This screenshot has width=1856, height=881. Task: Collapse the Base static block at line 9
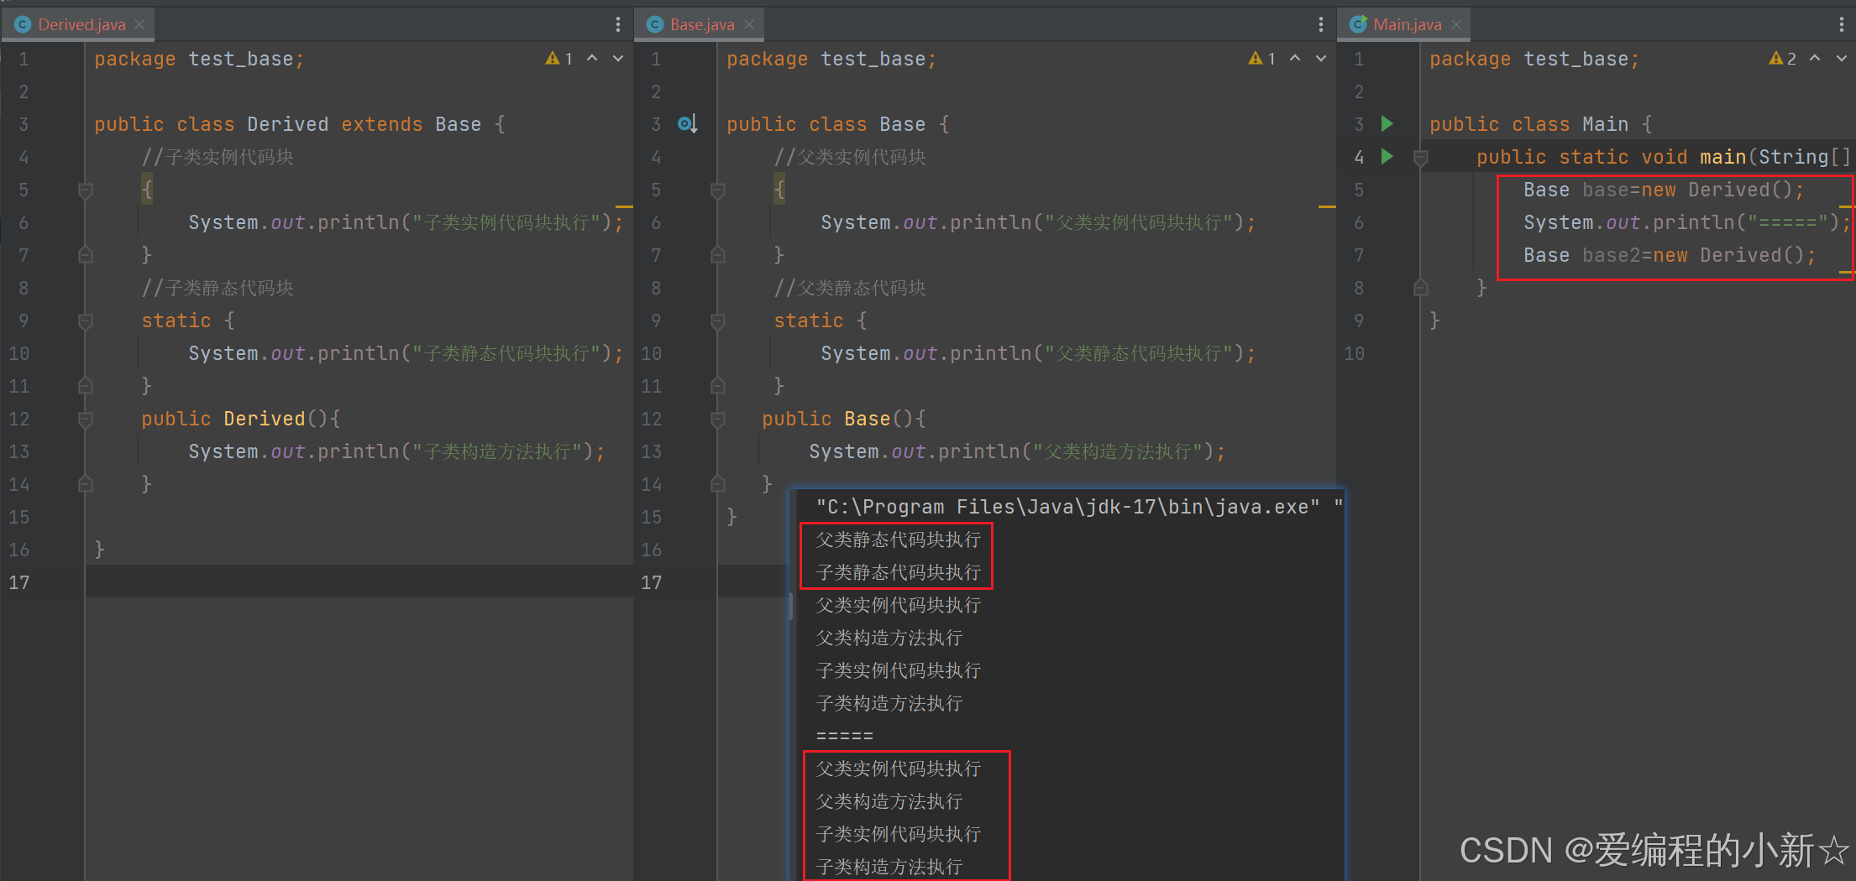pyautogui.click(x=717, y=321)
